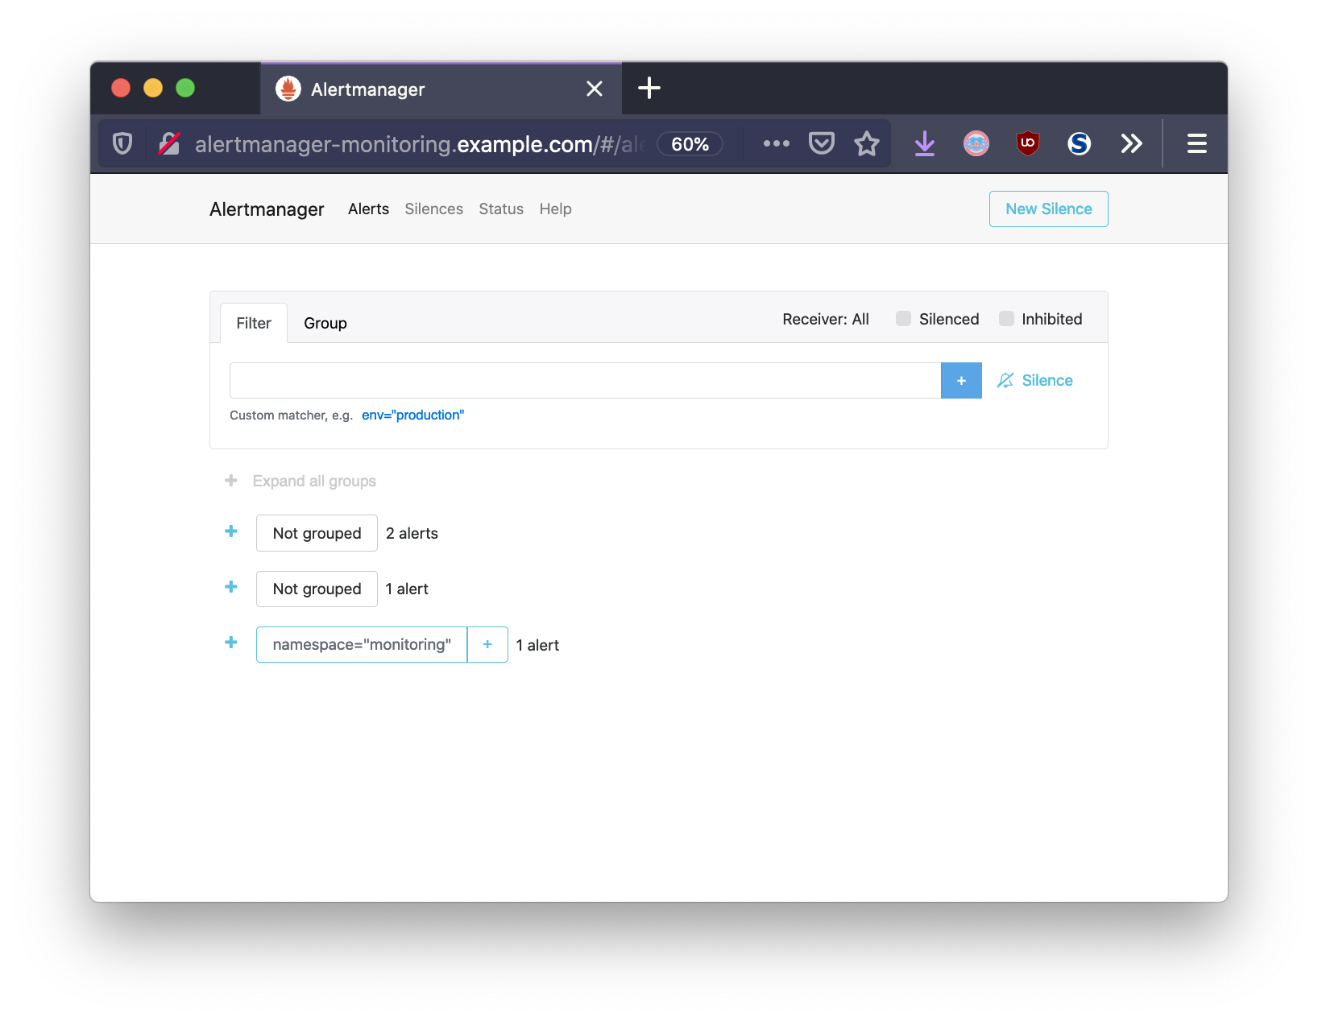
Task: Show more extensions with the chevron icon
Action: [1131, 144]
